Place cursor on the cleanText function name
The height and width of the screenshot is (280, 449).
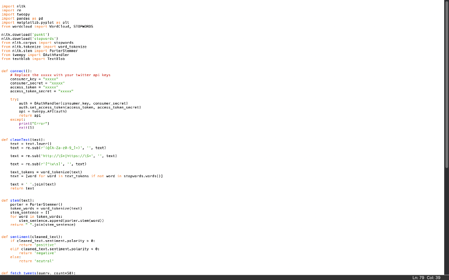click(20, 140)
